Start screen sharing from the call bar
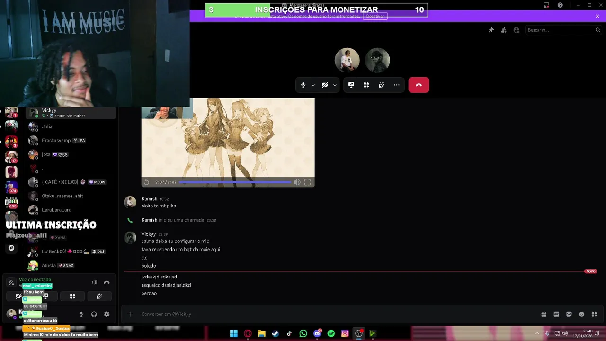Screen dimensions: 606x341 point(351,85)
